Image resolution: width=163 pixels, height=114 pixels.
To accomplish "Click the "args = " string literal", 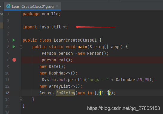I will (98, 80).
